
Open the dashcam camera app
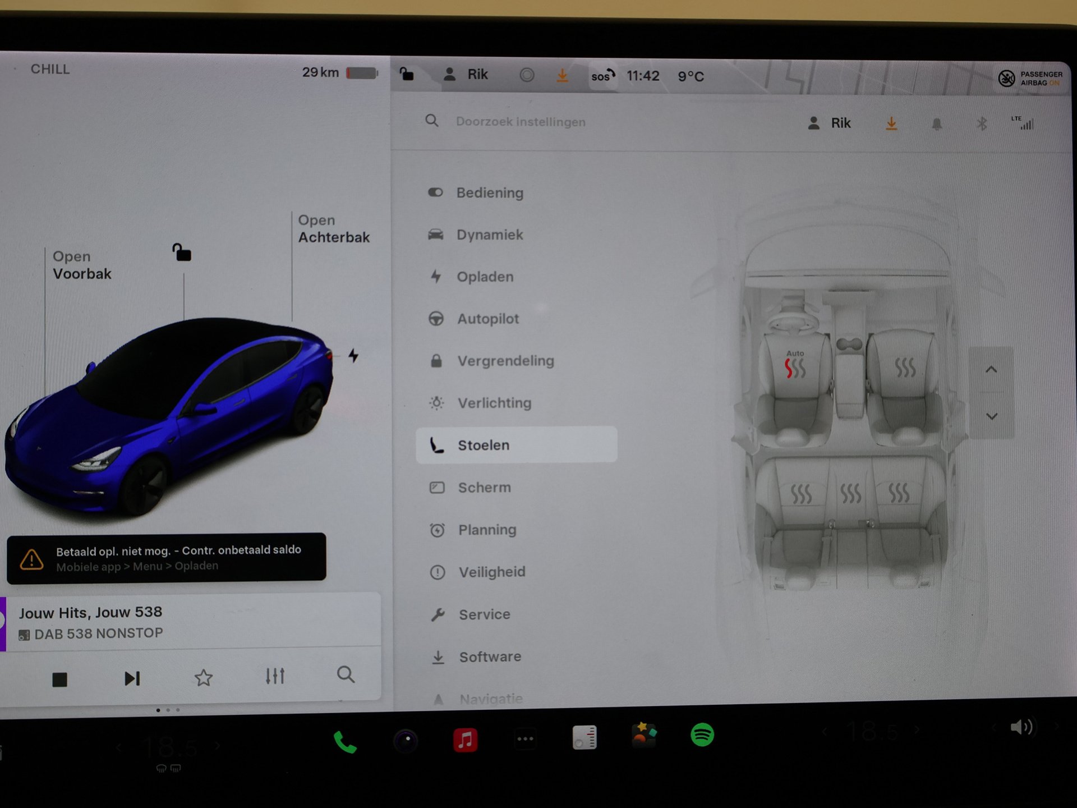(x=406, y=741)
